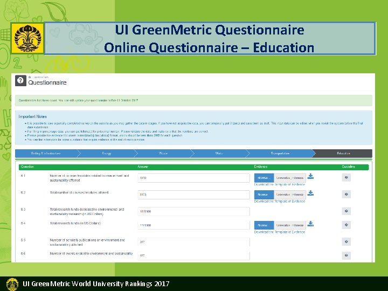Open Download the Template of Evidence link for 6.1

280,185
